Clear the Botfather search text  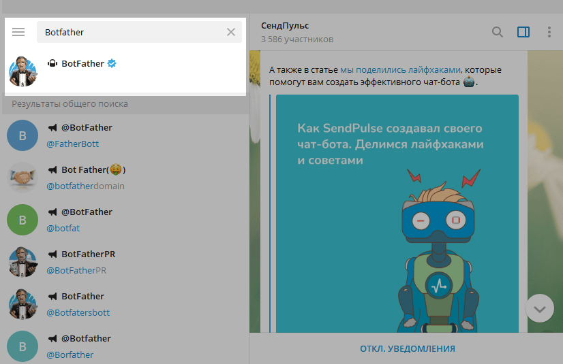(x=231, y=32)
